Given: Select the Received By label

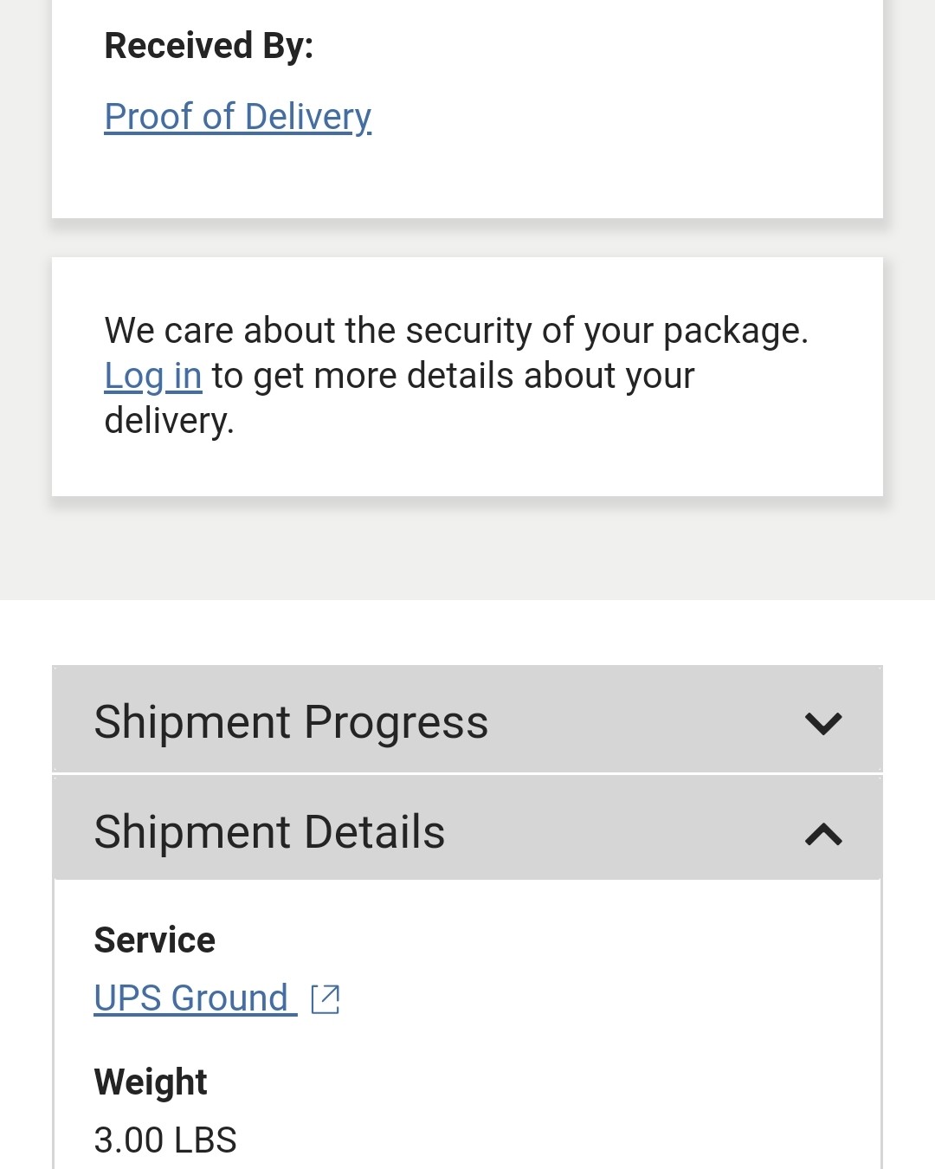Looking at the screenshot, I should point(209,46).
